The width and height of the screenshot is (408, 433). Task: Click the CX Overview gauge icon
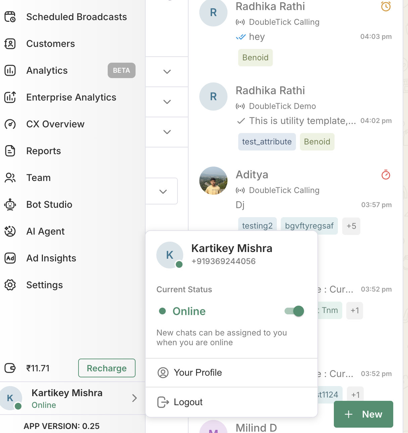click(10, 124)
